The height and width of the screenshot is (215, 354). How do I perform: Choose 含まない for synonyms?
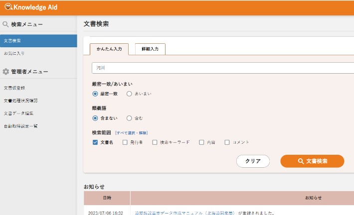point(95,118)
